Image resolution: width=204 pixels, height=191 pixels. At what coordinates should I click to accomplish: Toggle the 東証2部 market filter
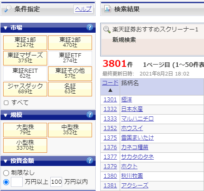pos(70,43)
